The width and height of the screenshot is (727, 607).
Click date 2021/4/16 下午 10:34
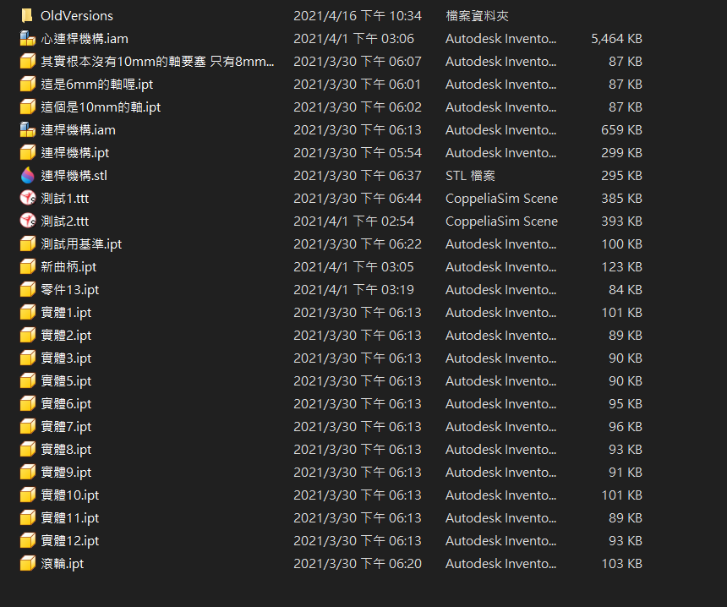358,16
